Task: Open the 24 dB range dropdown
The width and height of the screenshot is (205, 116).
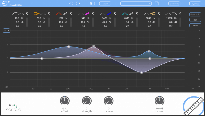Action: point(6,30)
